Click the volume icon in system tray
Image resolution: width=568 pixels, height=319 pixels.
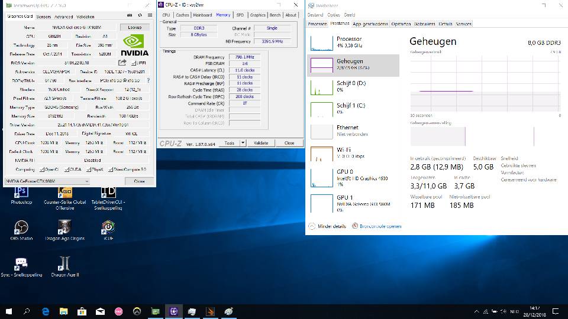[503, 311]
